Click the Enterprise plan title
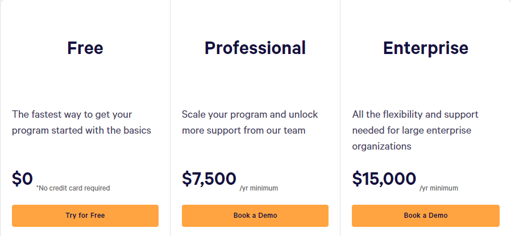Image resolution: width=511 pixels, height=236 pixels. point(426,48)
